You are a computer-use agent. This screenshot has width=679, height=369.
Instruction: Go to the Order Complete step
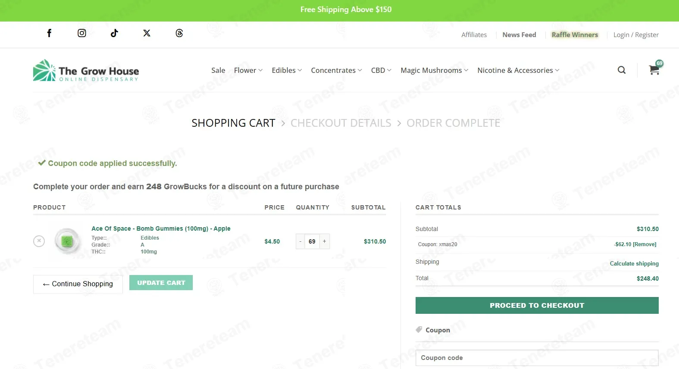(x=454, y=123)
